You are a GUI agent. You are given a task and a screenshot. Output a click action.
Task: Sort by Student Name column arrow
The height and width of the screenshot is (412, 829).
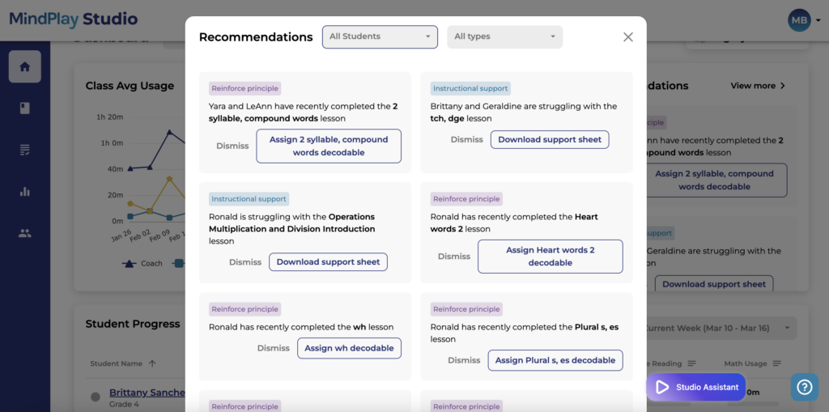(x=152, y=363)
